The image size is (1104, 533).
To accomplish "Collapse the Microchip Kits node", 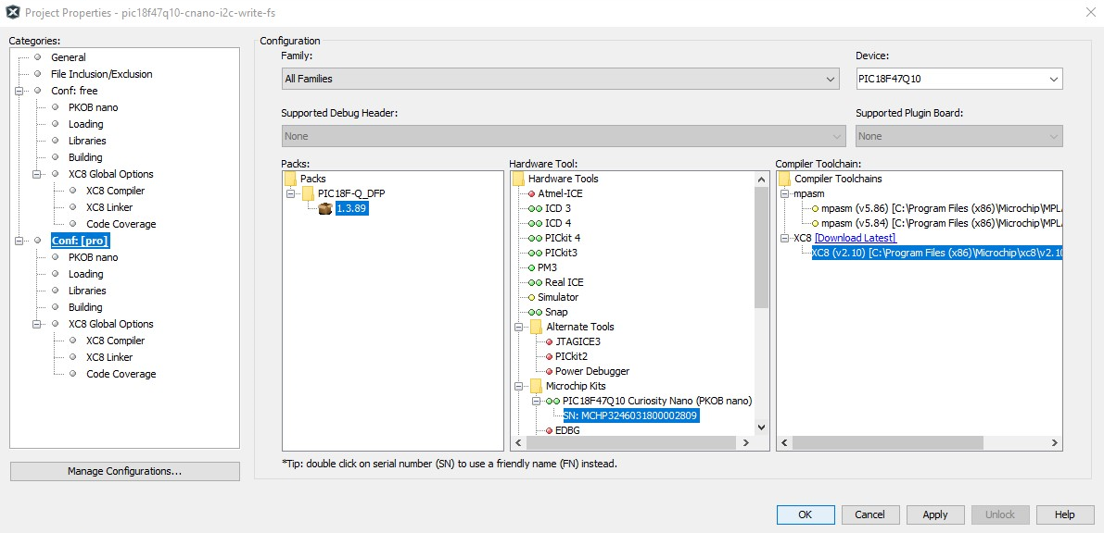I will tap(519, 386).
